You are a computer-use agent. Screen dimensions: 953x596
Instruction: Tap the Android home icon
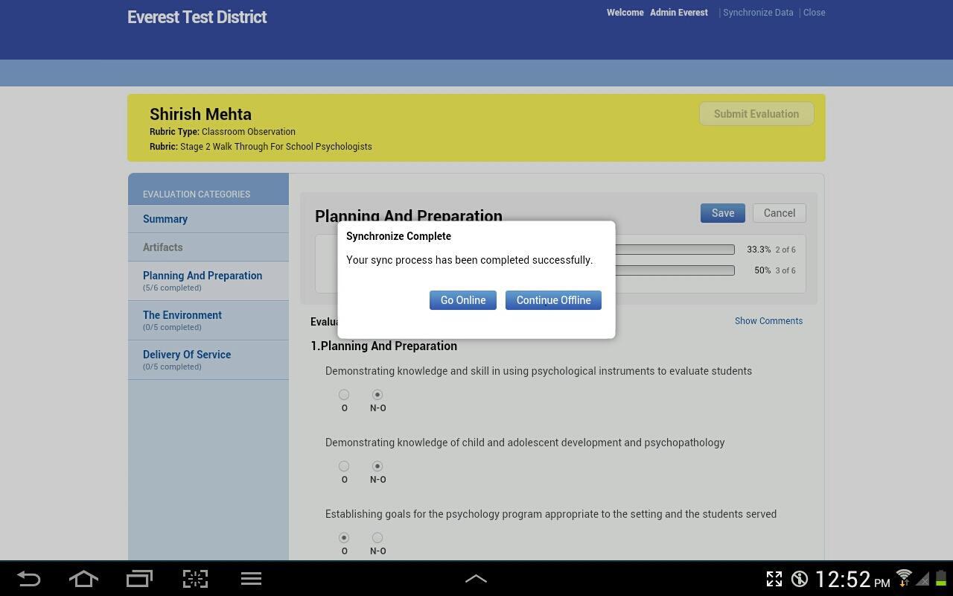(83, 579)
